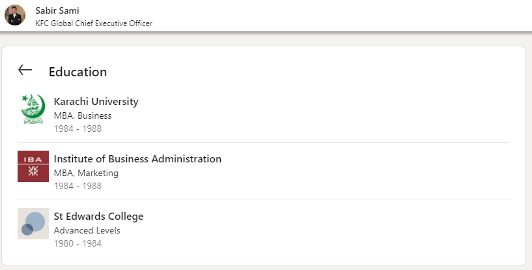Select the MBA, Business degree text
Image resolution: width=532 pixels, height=270 pixels.
83,115
